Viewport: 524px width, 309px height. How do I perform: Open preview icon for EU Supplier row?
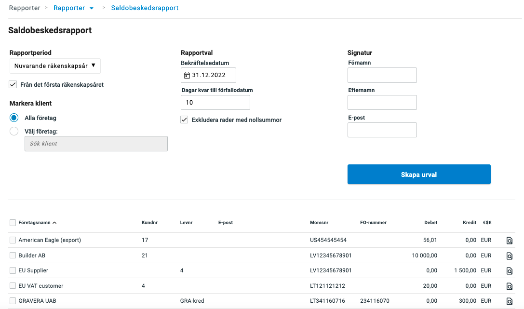[x=509, y=271]
